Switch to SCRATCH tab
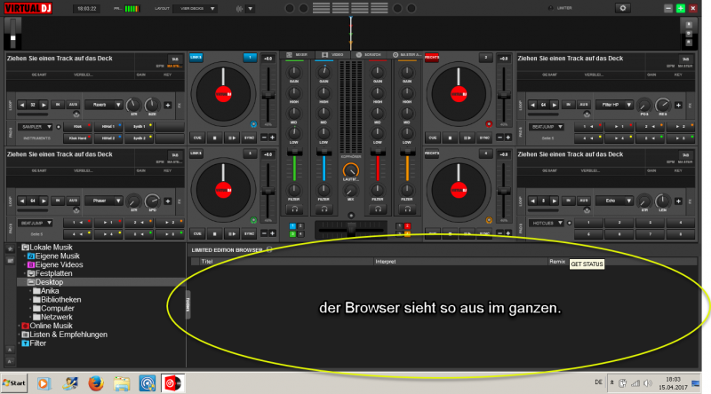 tap(368, 55)
